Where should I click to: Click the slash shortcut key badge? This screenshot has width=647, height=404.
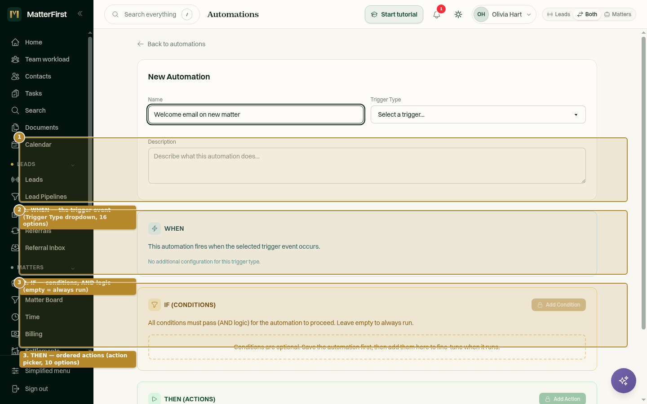click(187, 14)
